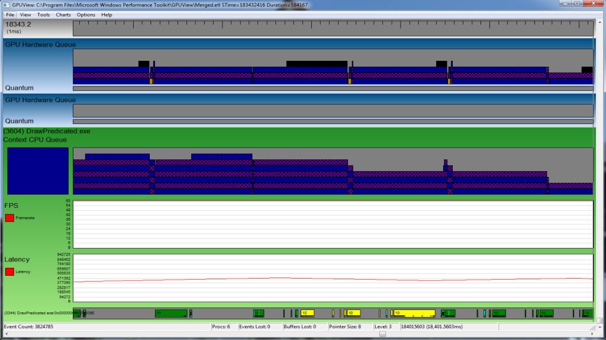606x340 pixels.
Task: Click the down arrow of vertical scrollbar
Action: 599,327
